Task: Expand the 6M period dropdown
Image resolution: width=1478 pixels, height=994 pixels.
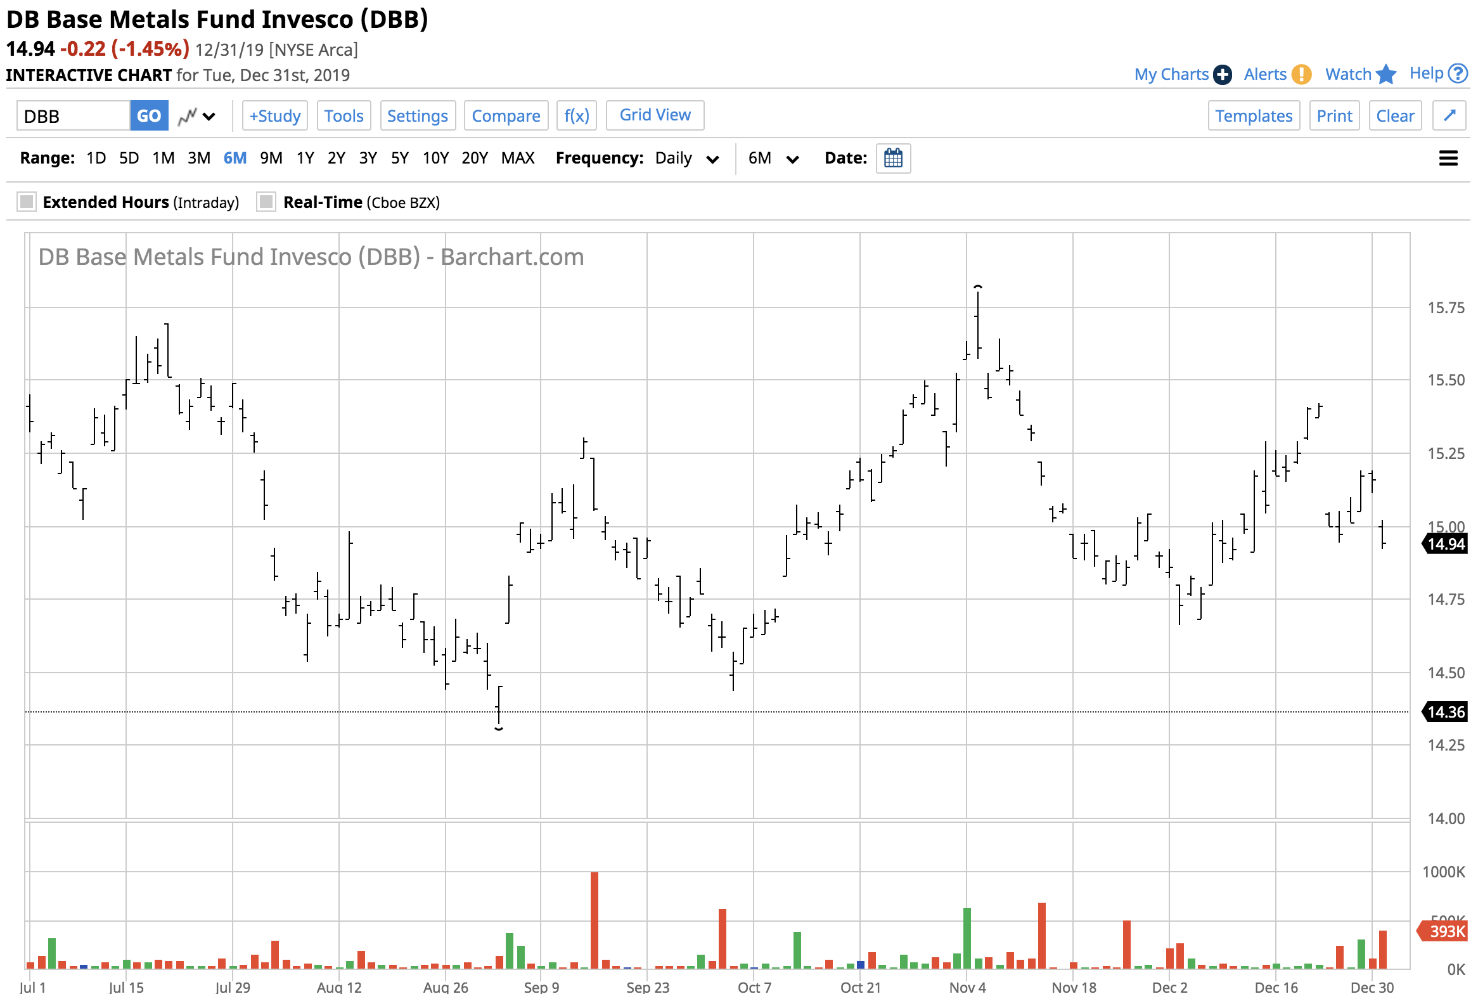Action: (x=792, y=159)
